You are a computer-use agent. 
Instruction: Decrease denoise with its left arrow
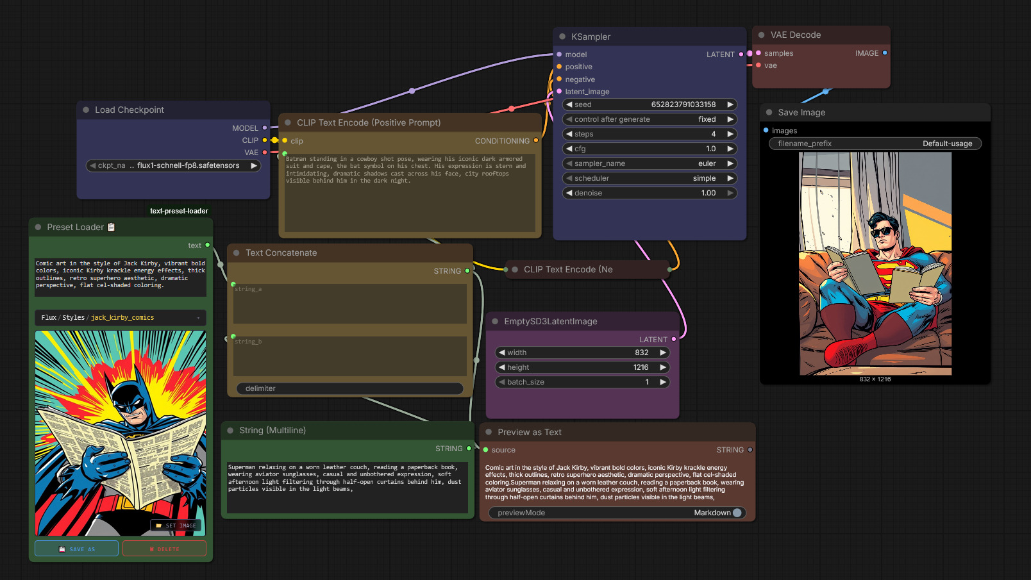tap(569, 193)
